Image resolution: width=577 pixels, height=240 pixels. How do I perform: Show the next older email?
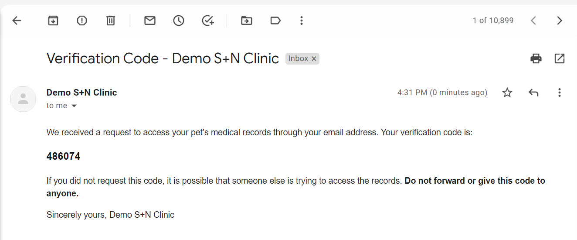pyautogui.click(x=560, y=21)
